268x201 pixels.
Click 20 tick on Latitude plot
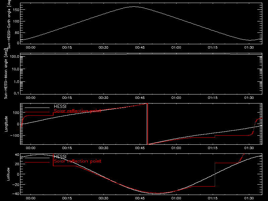click(x=17, y=164)
